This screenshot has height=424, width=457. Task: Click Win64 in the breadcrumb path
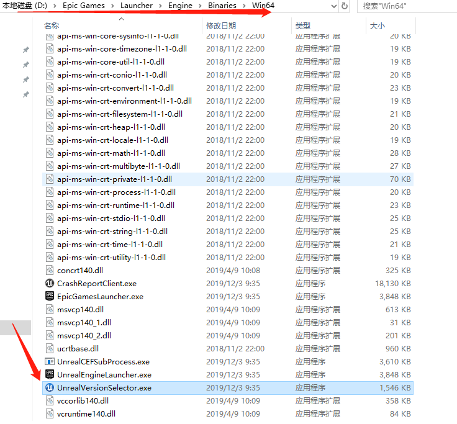pos(263,6)
